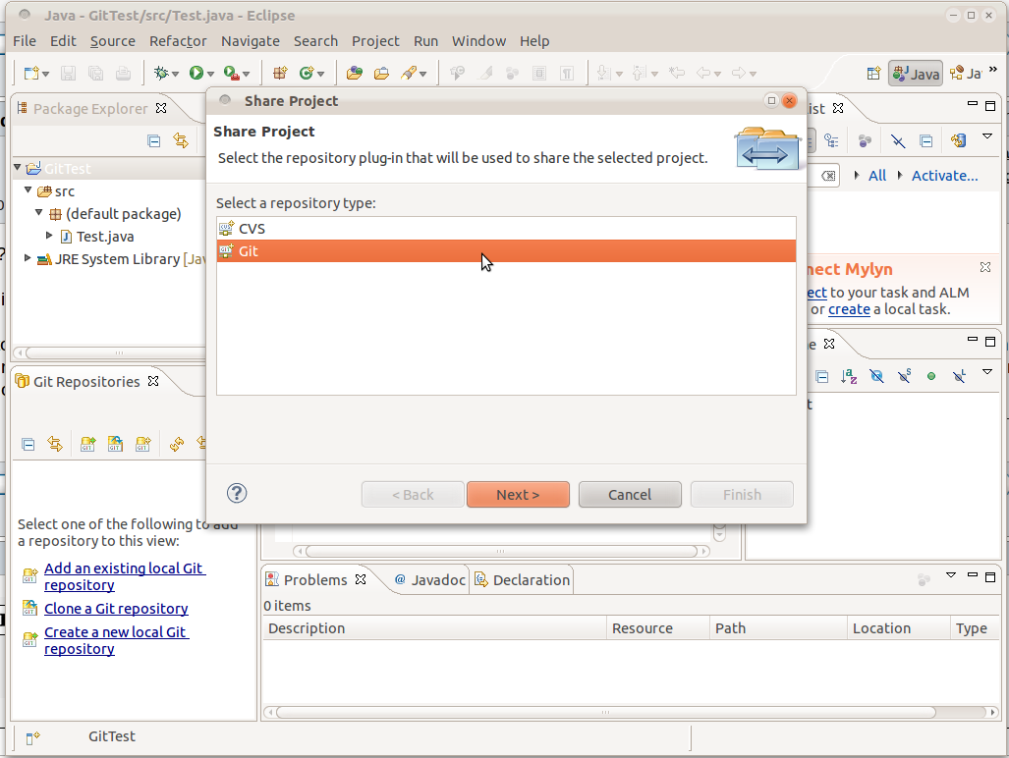Open the Window menu
Screen dimensions: 1009x758
pos(478,41)
